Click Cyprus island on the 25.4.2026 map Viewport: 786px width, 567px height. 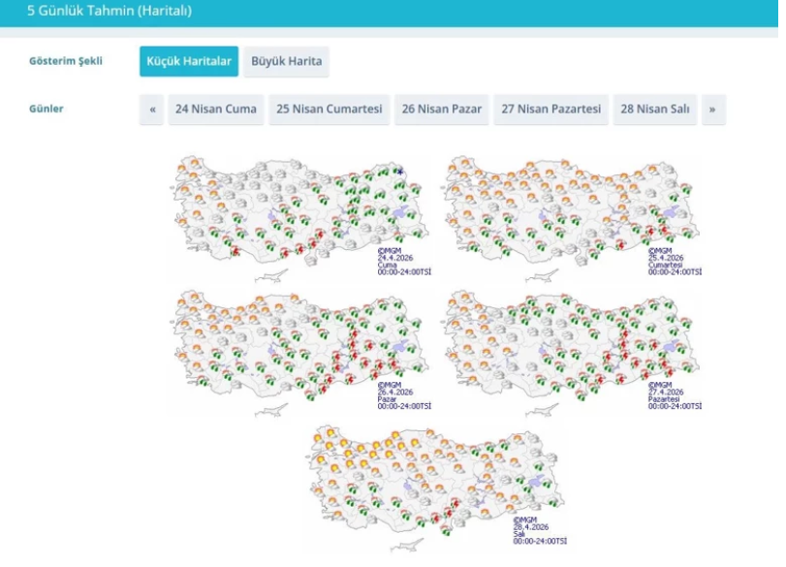click(538, 276)
